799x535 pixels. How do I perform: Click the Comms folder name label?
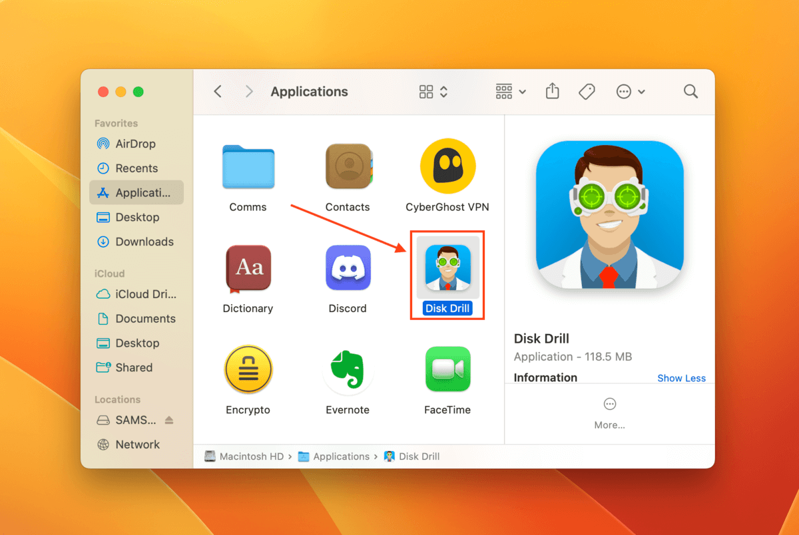(x=248, y=207)
